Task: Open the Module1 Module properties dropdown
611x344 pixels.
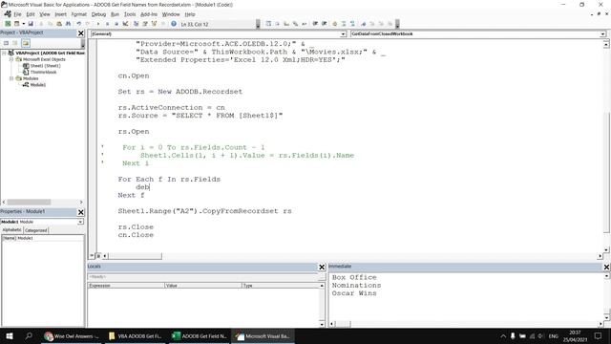Action: click(80, 222)
